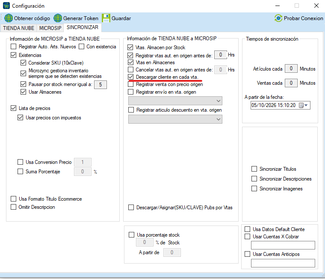Uncheck the Vtas en Almacenes checkbox
The image size is (325, 279).
coord(130,62)
